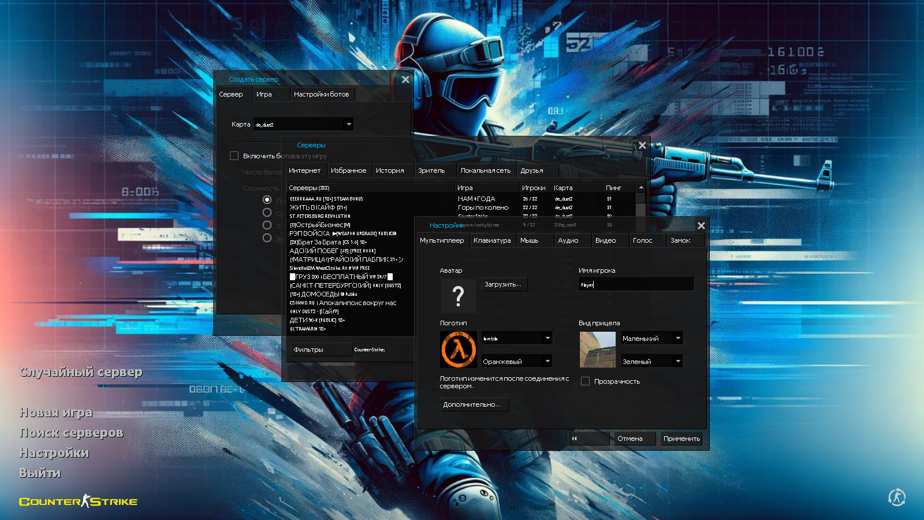Image resolution: width=924 pixels, height=520 pixels.
Task: Click the crosshair preview thumbnail
Action: [598, 350]
